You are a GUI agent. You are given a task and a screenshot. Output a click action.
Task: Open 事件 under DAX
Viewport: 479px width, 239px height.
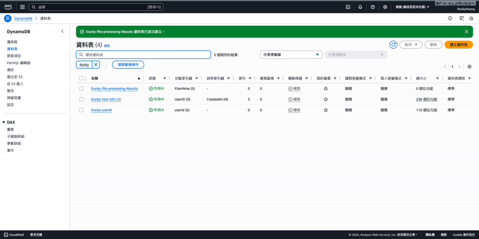pyautogui.click(x=10, y=150)
